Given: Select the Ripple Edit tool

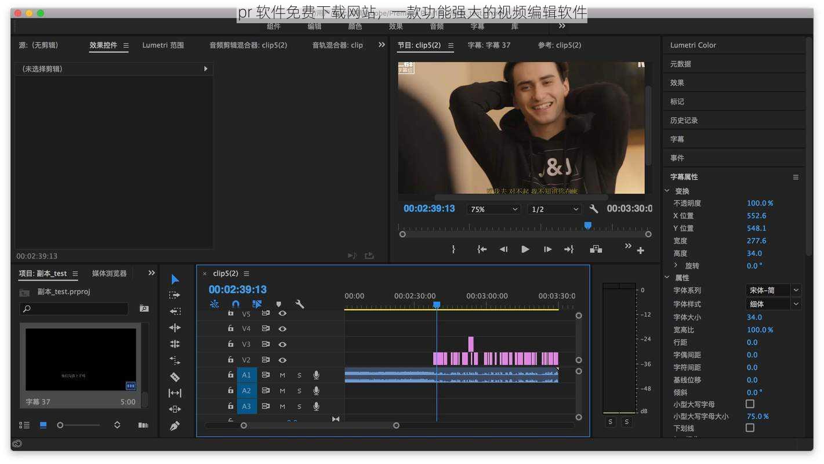Looking at the screenshot, I should (175, 328).
